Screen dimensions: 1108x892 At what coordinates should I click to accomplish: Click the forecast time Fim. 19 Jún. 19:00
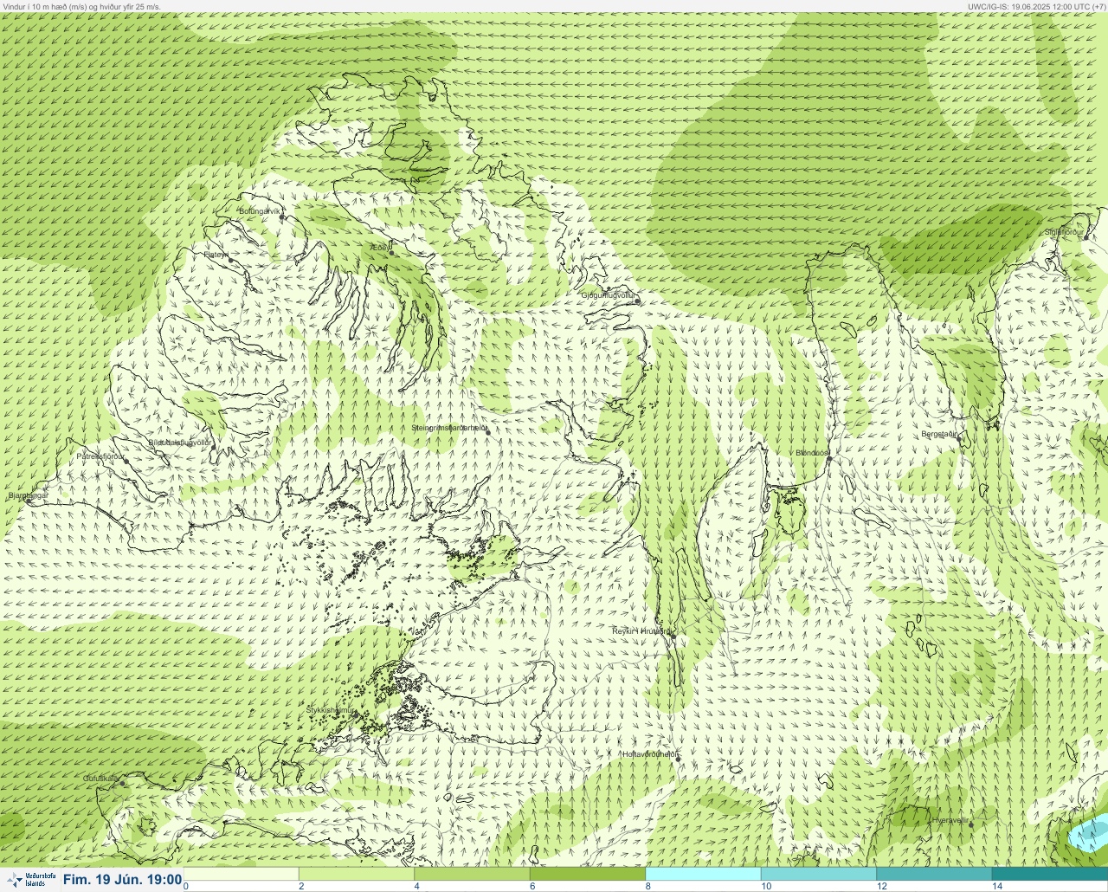click(122, 879)
